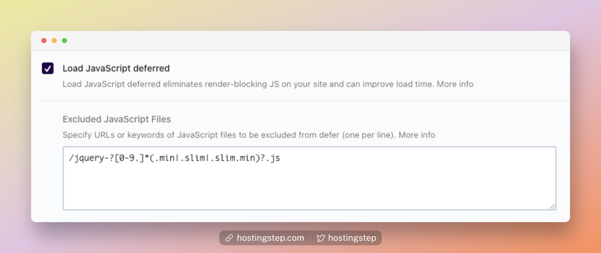The image size is (601, 253).
Task: Click the yellow minimize window button
Action: [x=54, y=41]
